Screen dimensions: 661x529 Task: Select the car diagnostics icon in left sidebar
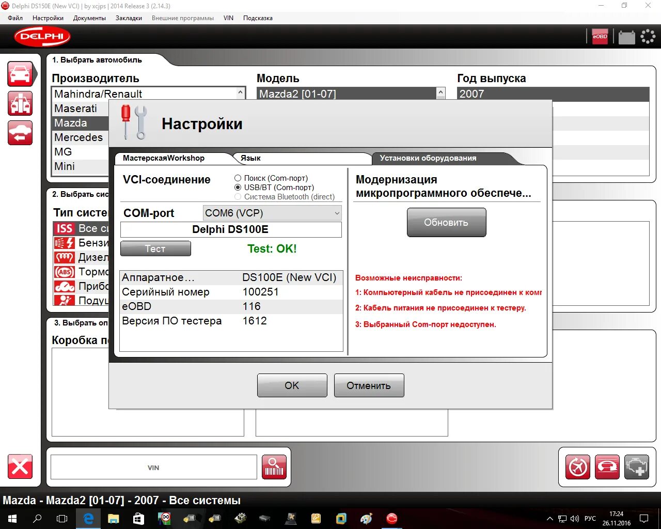(20, 74)
